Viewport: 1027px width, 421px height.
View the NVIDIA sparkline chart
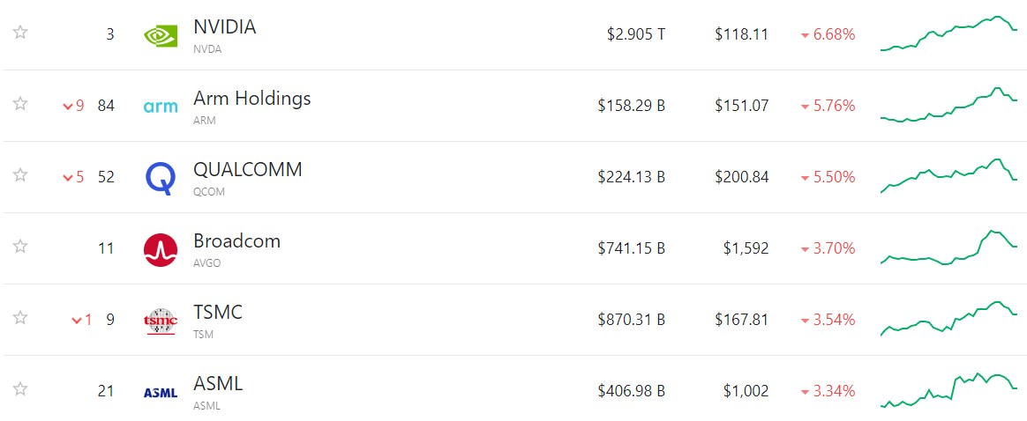click(949, 33)
